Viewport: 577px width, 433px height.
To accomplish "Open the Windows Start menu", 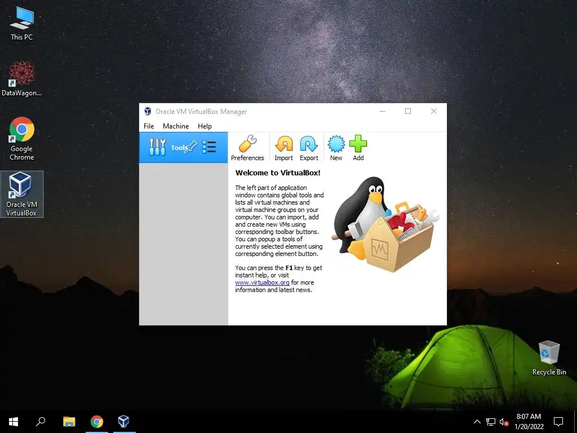I will pyautogui.click(x=14, y=422).
